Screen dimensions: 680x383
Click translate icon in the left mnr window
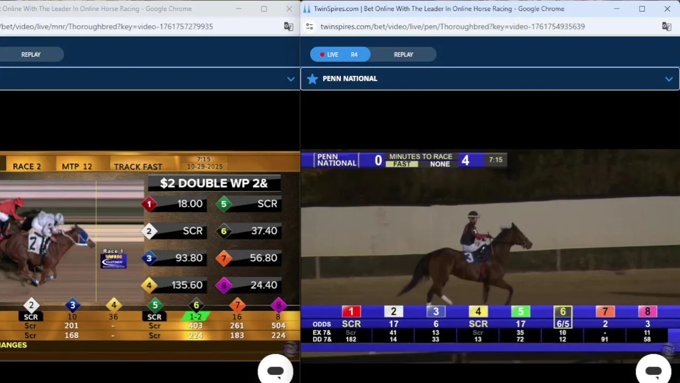coord(288,26)
